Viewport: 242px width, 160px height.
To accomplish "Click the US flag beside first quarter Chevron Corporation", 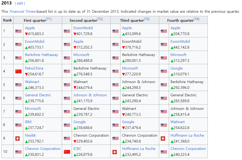I will click(x=18, y=152).
